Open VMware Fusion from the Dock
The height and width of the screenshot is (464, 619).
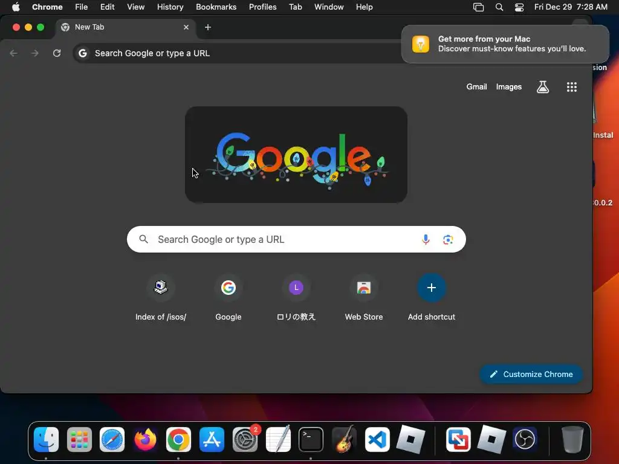[x=458, y=439]
